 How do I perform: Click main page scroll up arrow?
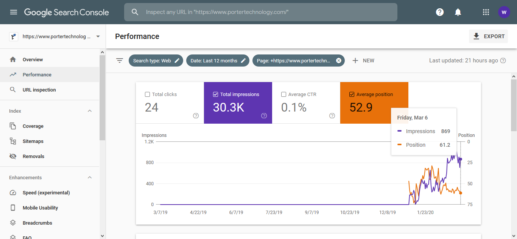[x=514, y=76]
